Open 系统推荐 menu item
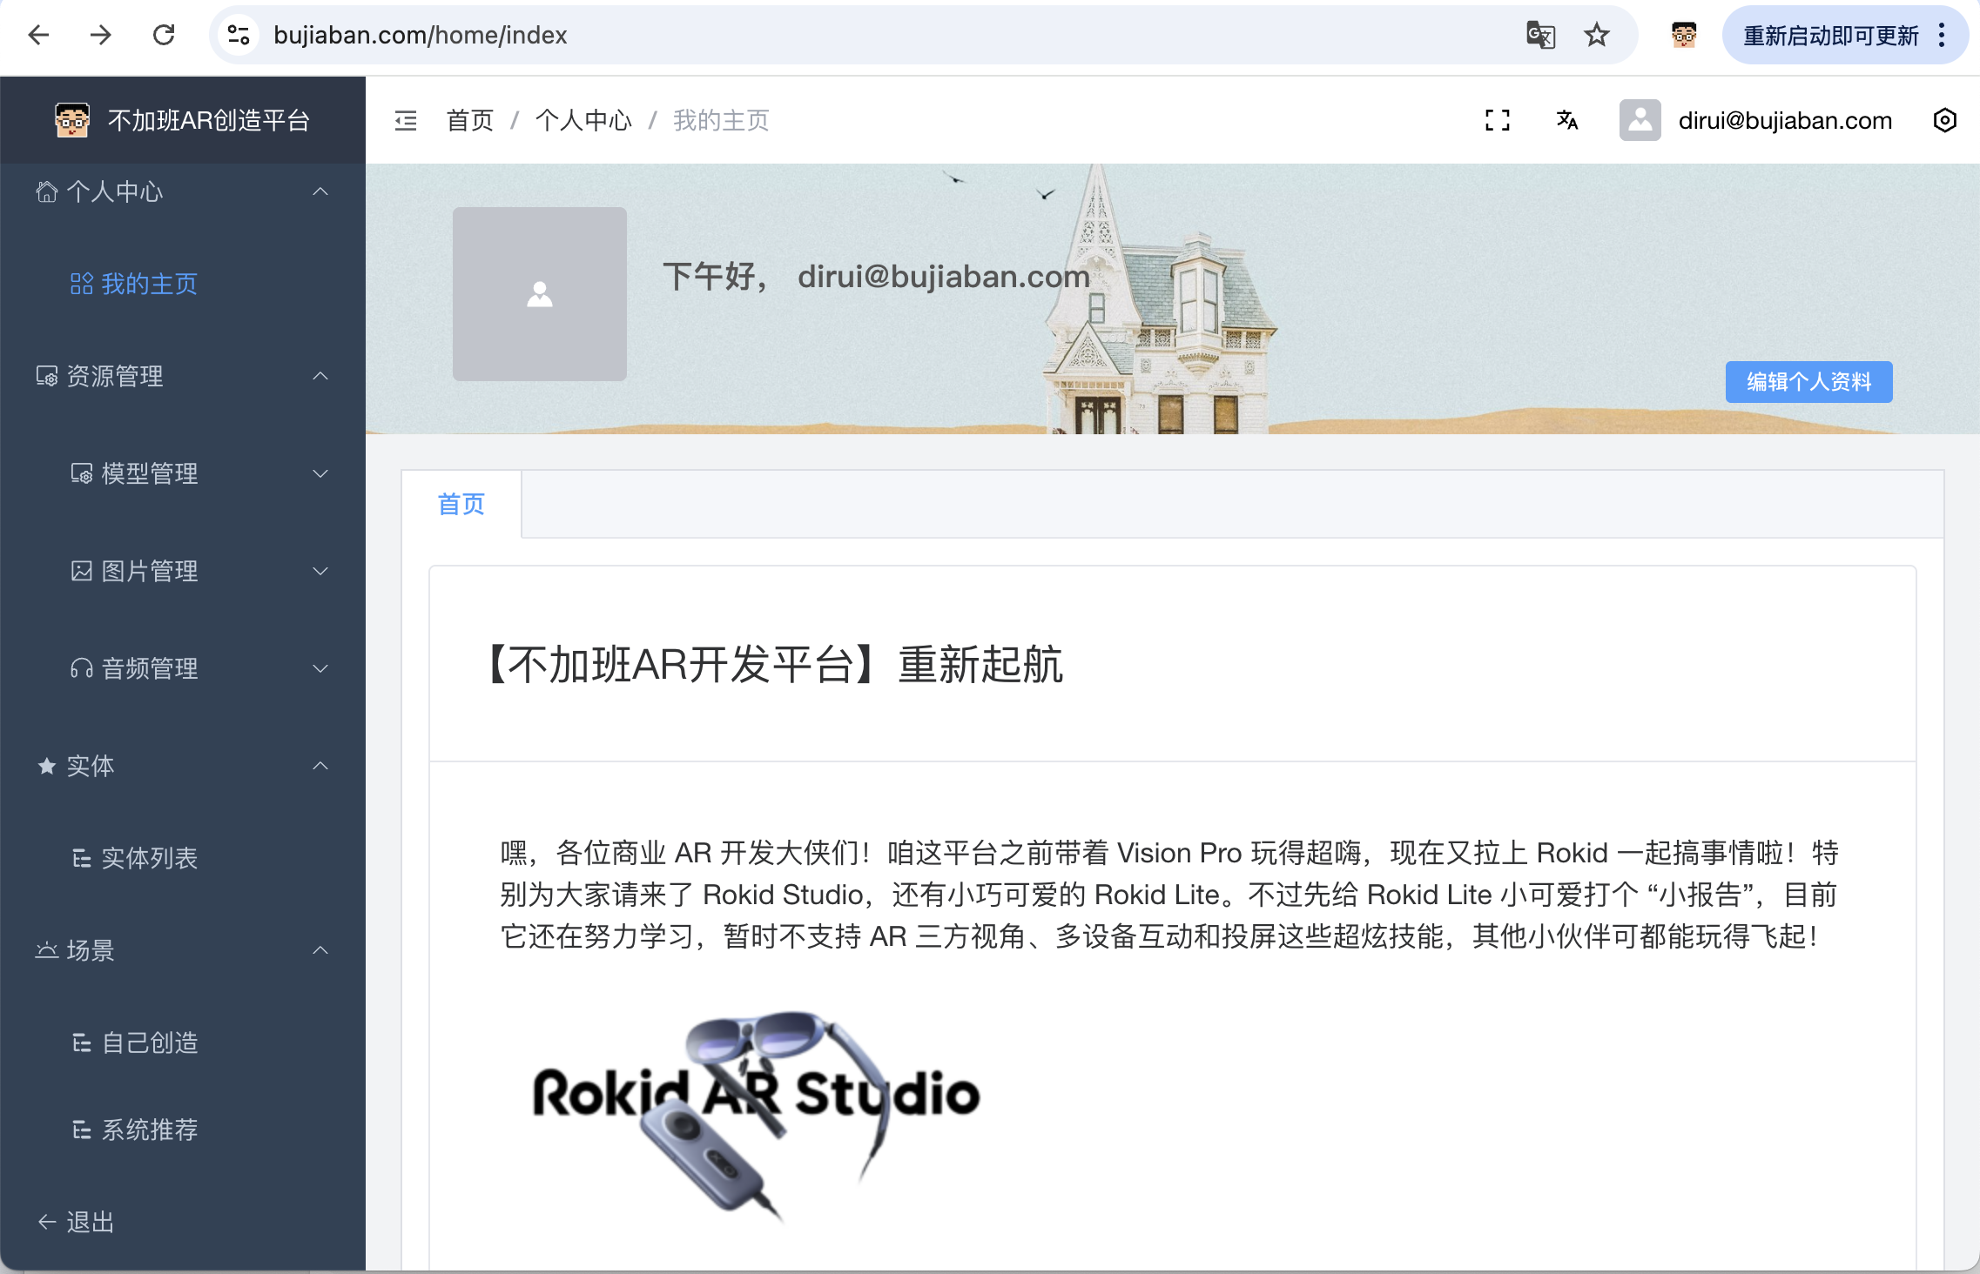Image resolution: width=1980 pixels, height=1274 pixels. (149, 1130)
